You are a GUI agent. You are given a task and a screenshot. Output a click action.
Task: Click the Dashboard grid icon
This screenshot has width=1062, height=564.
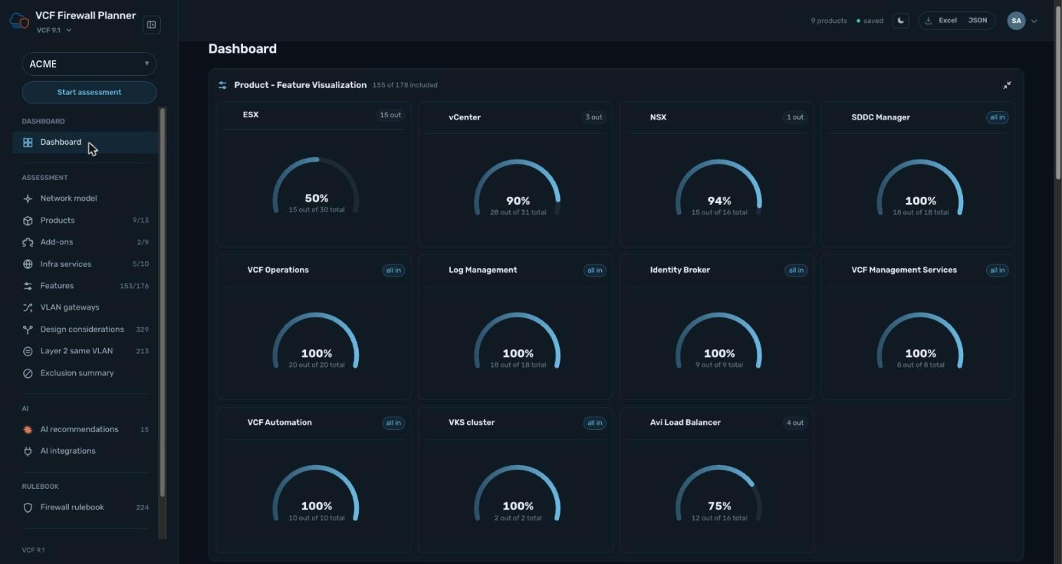point(27,143)
